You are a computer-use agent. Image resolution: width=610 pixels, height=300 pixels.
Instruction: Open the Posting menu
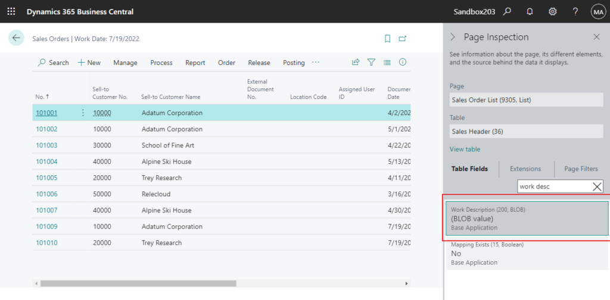click(x=294, y=63)
